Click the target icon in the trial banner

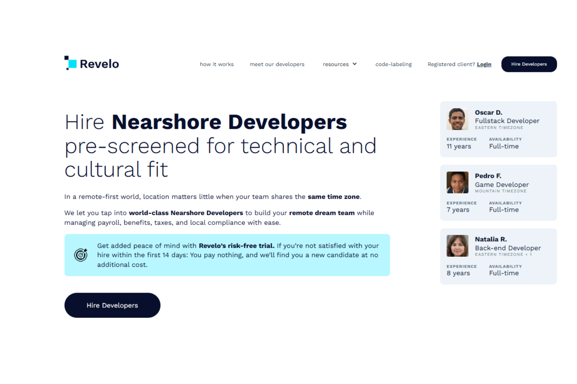[81, 255]
